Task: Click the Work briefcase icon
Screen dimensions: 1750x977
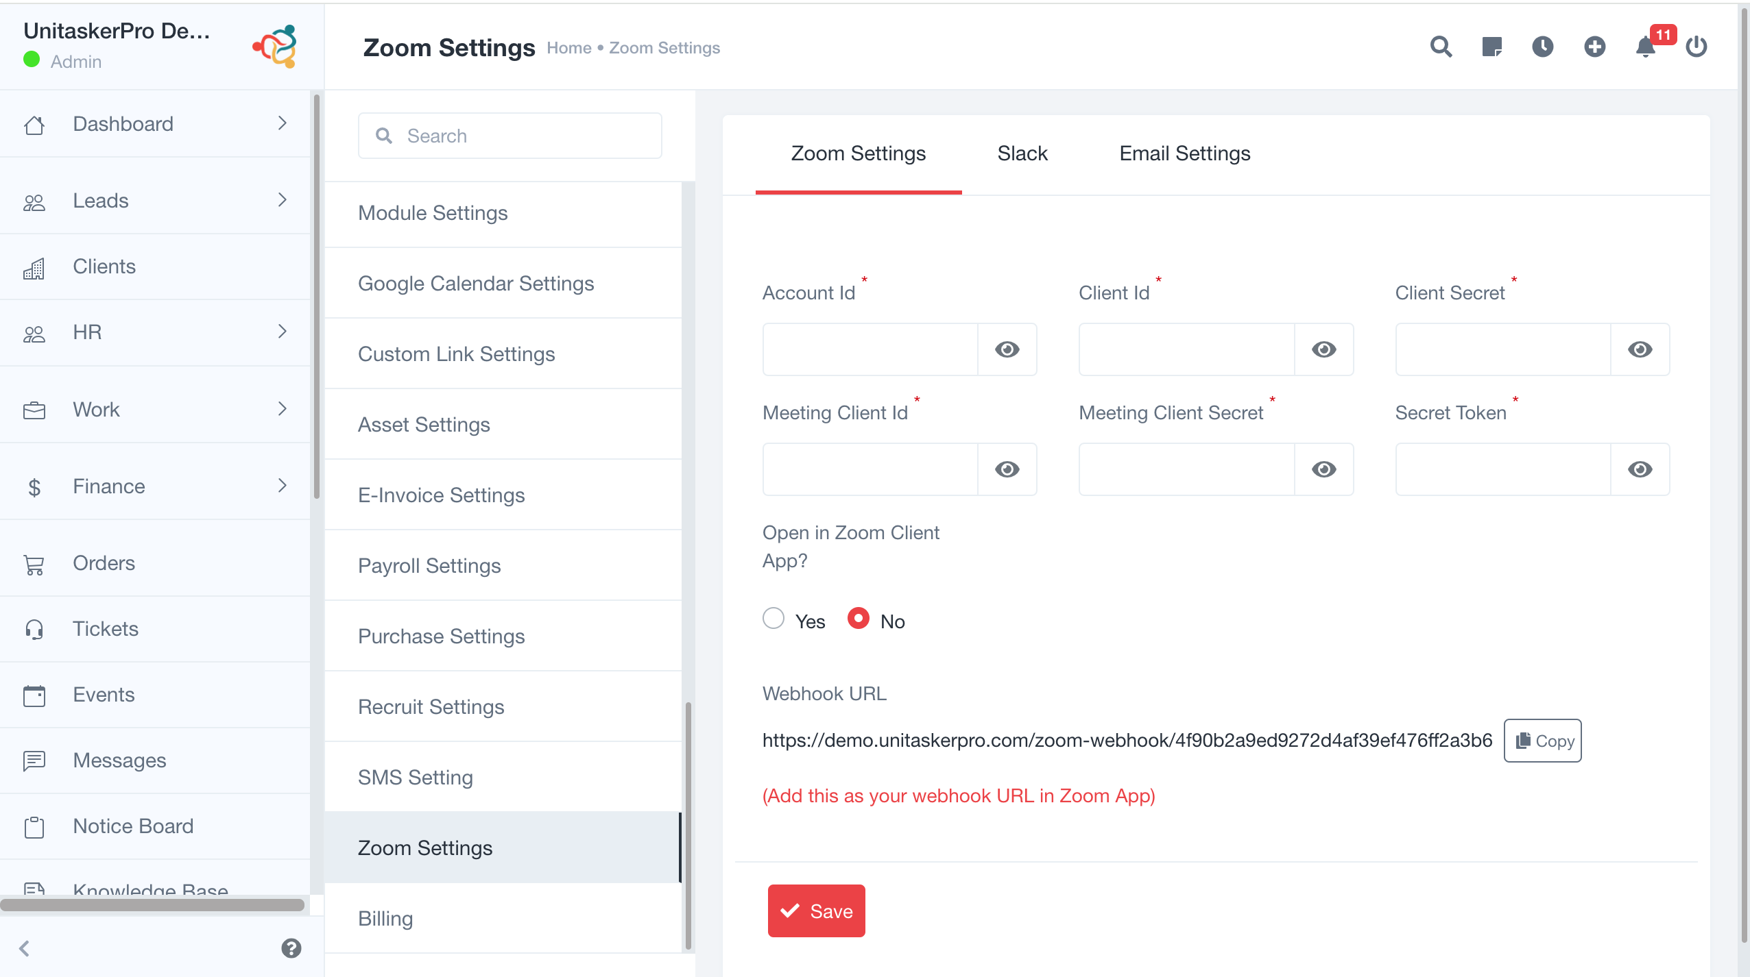Action: point(34,410)
